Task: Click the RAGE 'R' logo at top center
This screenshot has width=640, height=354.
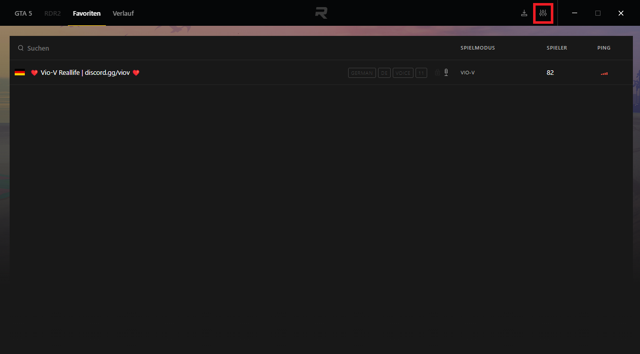Action: (321, 13)
